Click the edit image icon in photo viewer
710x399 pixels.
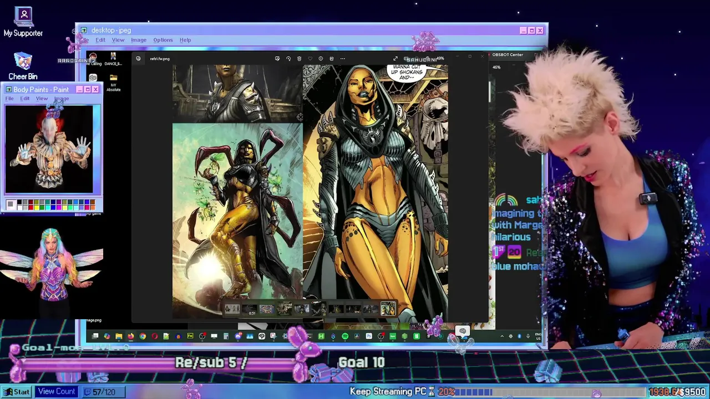pos(277,59)
